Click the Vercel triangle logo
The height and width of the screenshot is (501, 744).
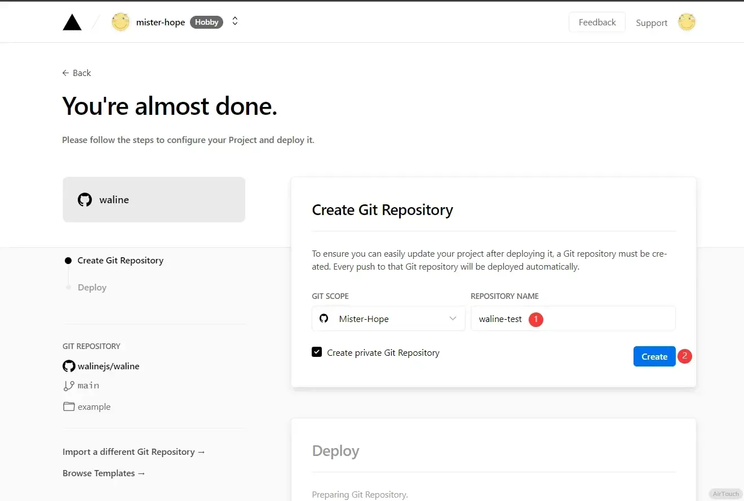(x=72, y=23)
